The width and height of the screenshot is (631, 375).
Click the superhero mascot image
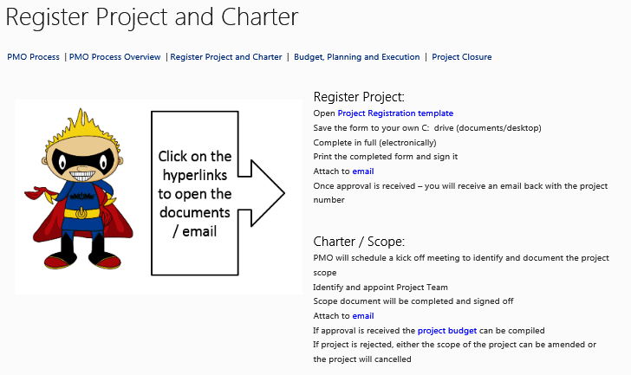pos(78,195)
